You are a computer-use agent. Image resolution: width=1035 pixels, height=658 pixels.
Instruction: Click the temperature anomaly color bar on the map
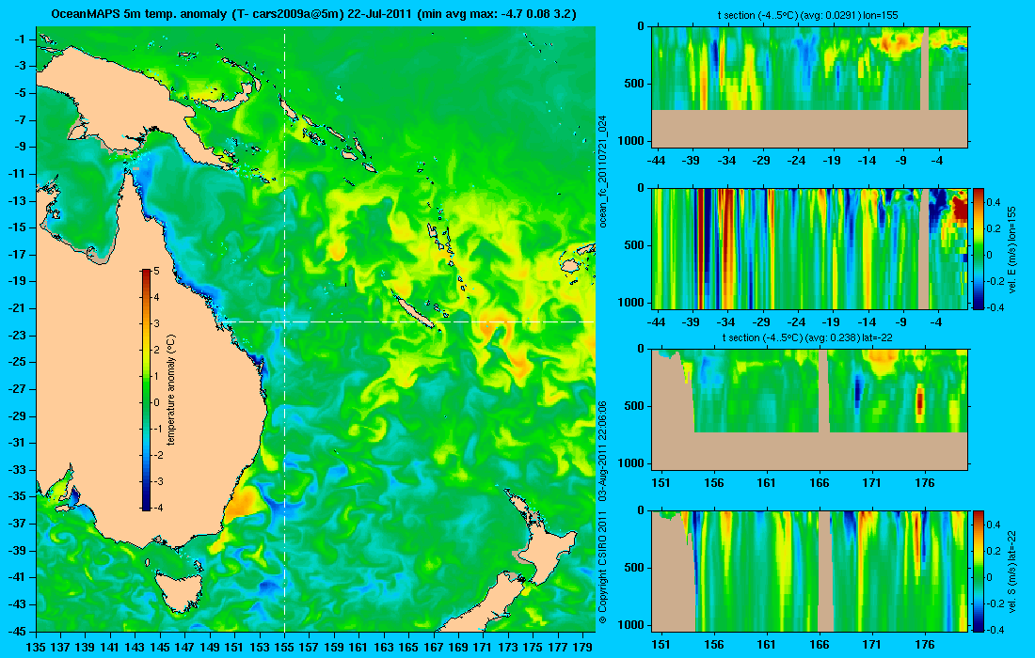click(x=146, y=390)
